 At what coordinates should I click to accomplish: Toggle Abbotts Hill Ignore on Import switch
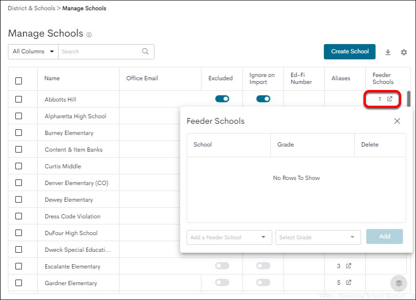263,99
